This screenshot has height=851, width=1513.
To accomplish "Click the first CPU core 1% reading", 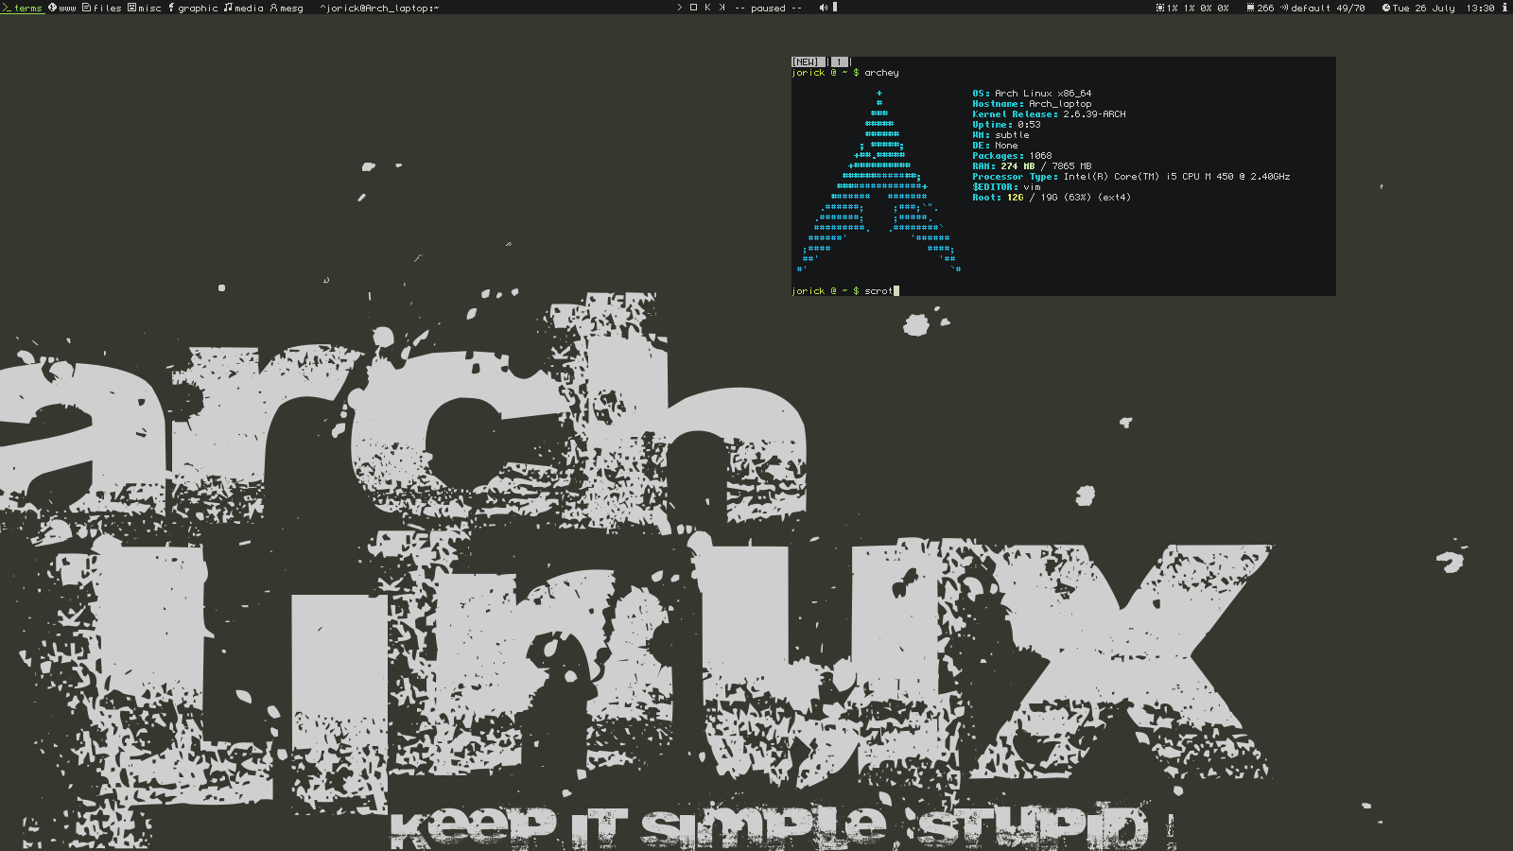I will [x=1173, y=8].
